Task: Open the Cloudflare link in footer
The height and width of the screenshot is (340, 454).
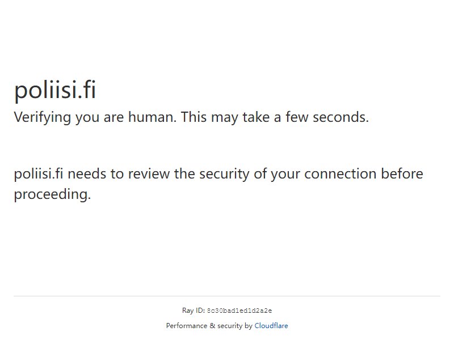Action: (271, 325)
